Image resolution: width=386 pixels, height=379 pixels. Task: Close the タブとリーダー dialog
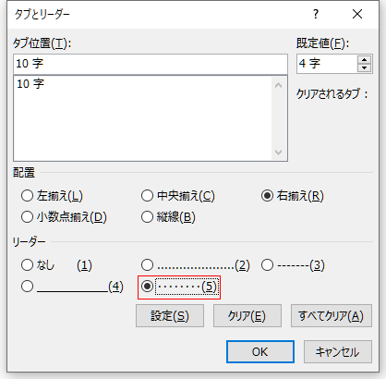tap(357, 14)
